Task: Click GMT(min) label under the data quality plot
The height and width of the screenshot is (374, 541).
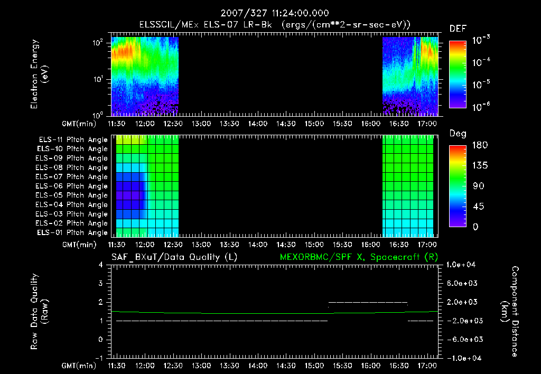Action: click(x=79, y=366)
